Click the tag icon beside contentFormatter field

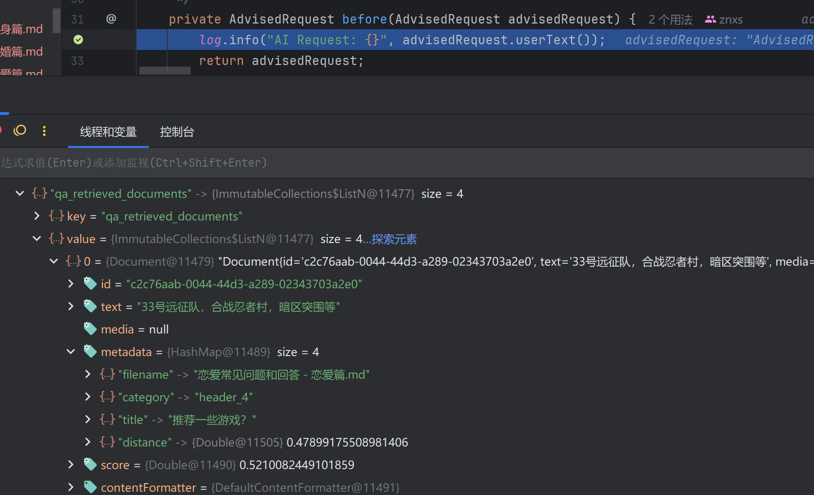tap(90, 487)
